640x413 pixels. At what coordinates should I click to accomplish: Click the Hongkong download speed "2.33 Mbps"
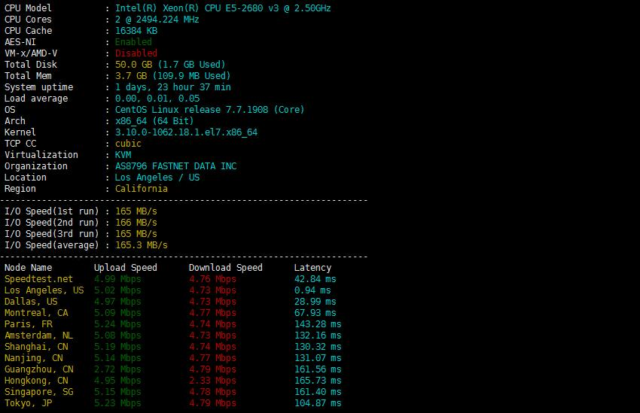coord(212,381)
